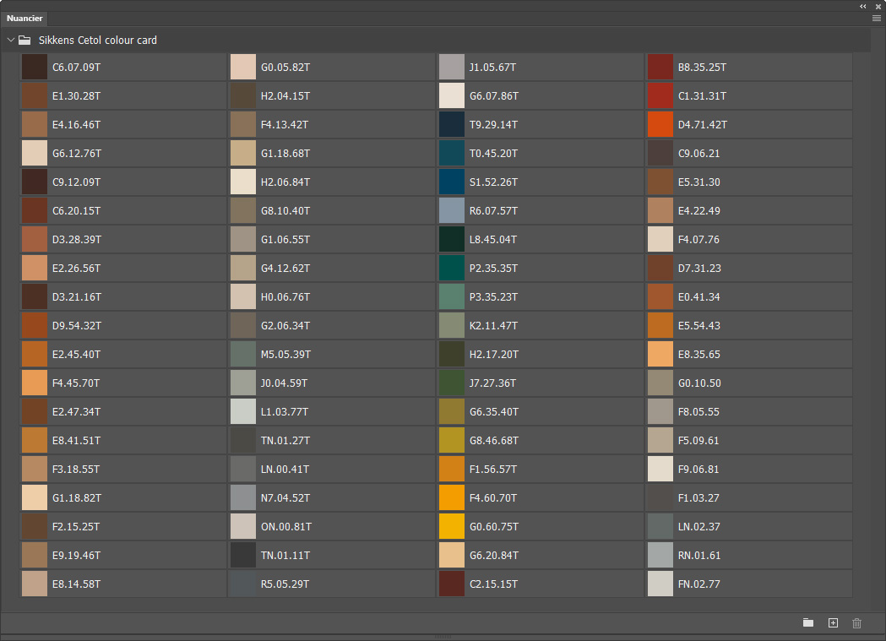Pick the FN.02.77 swatch

[660, 584]
